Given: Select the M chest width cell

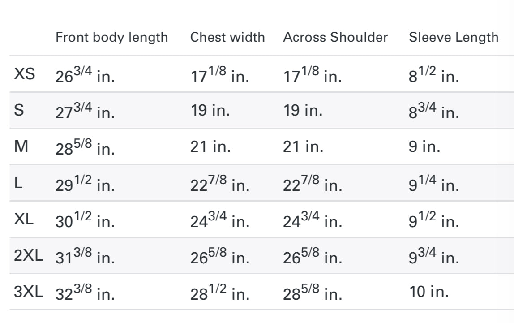Looking at the screenshot, I should point(210,147).
